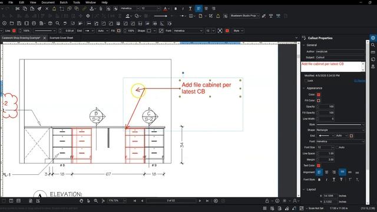Open the Font Size dropdown in properties panel
Image resolution: width=377 pixels, height=212 pixels.
coord(325,147)
